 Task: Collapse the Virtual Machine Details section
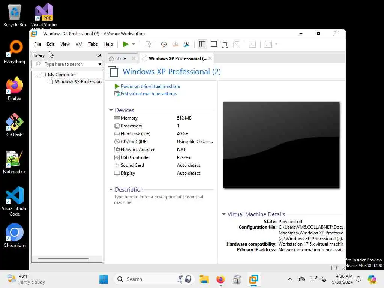(x=224, y=214)
